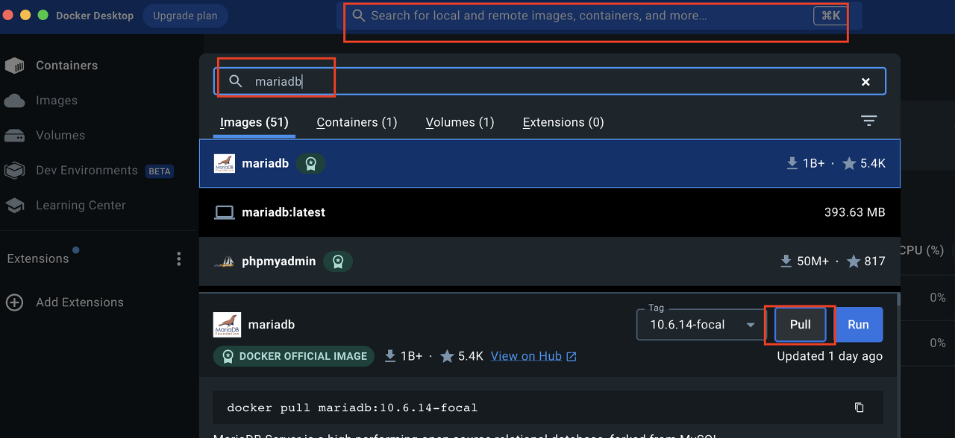
Task: Open the filter icon beside the tabs
Action: coord(868,121)
